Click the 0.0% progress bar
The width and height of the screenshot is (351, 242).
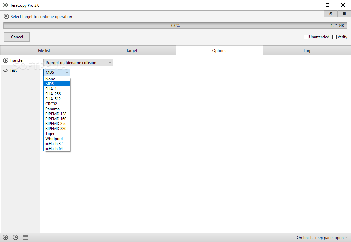click(x=175, y=25)
